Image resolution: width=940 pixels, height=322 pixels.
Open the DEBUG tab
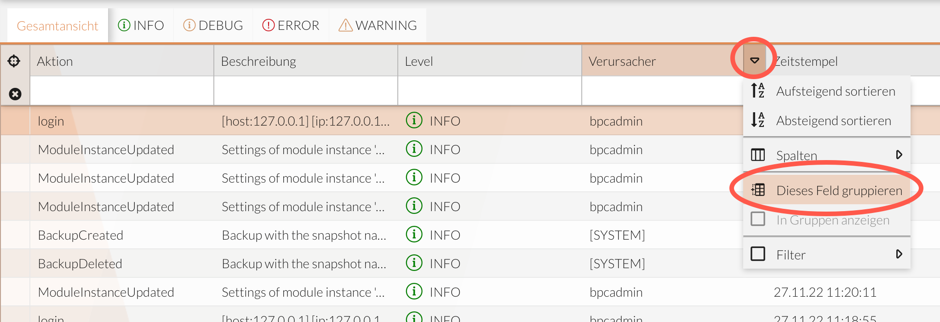point(213,25)
